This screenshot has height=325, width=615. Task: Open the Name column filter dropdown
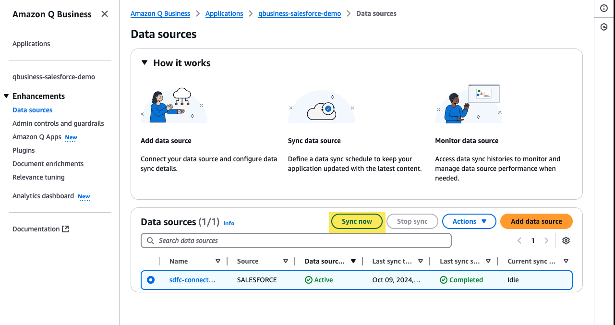[218, 261]
